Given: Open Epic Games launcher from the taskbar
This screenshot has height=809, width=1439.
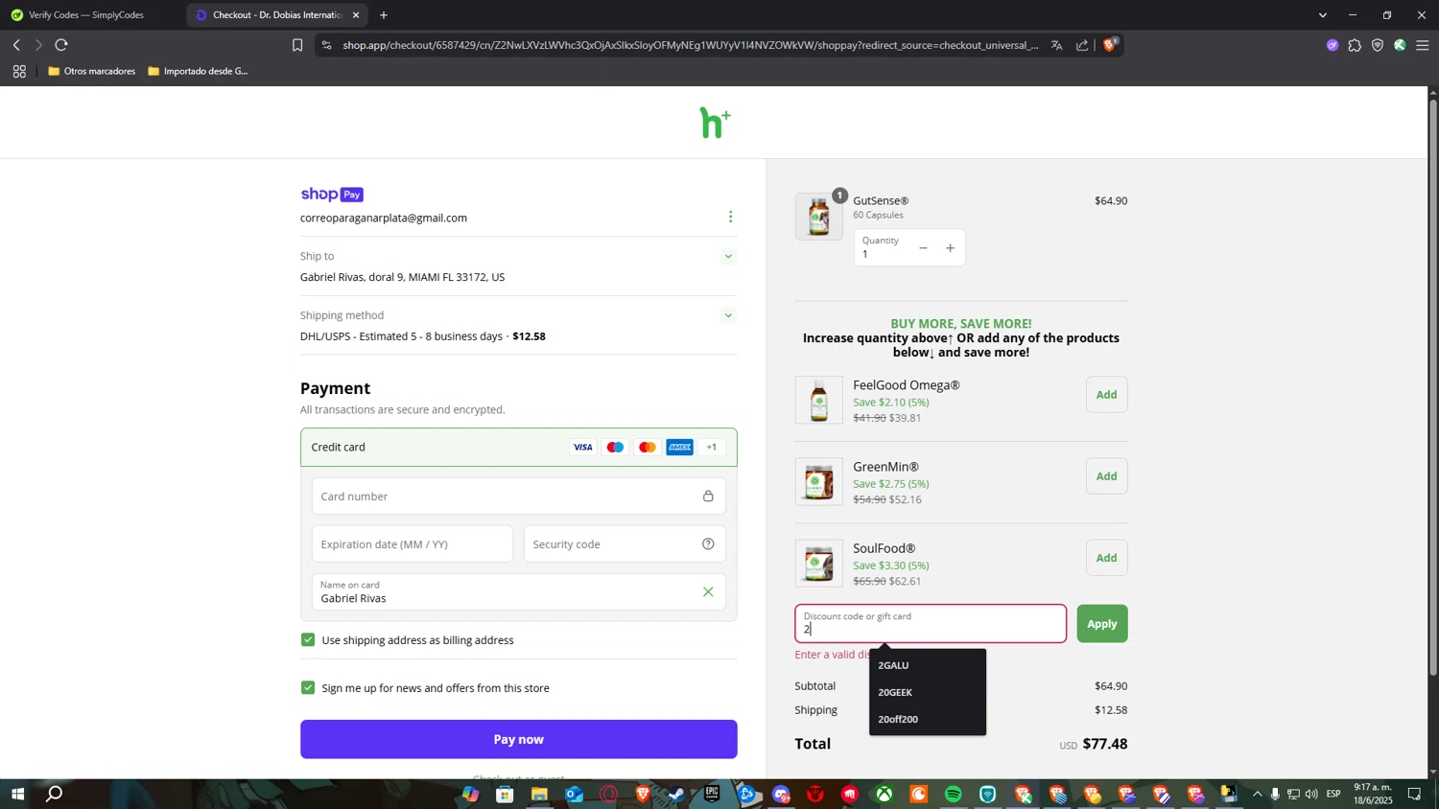Looking at the screenshot, I should coord(712,794).
